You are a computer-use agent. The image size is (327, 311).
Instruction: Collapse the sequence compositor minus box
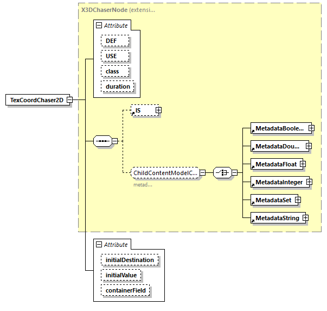[x=114, y=141]
